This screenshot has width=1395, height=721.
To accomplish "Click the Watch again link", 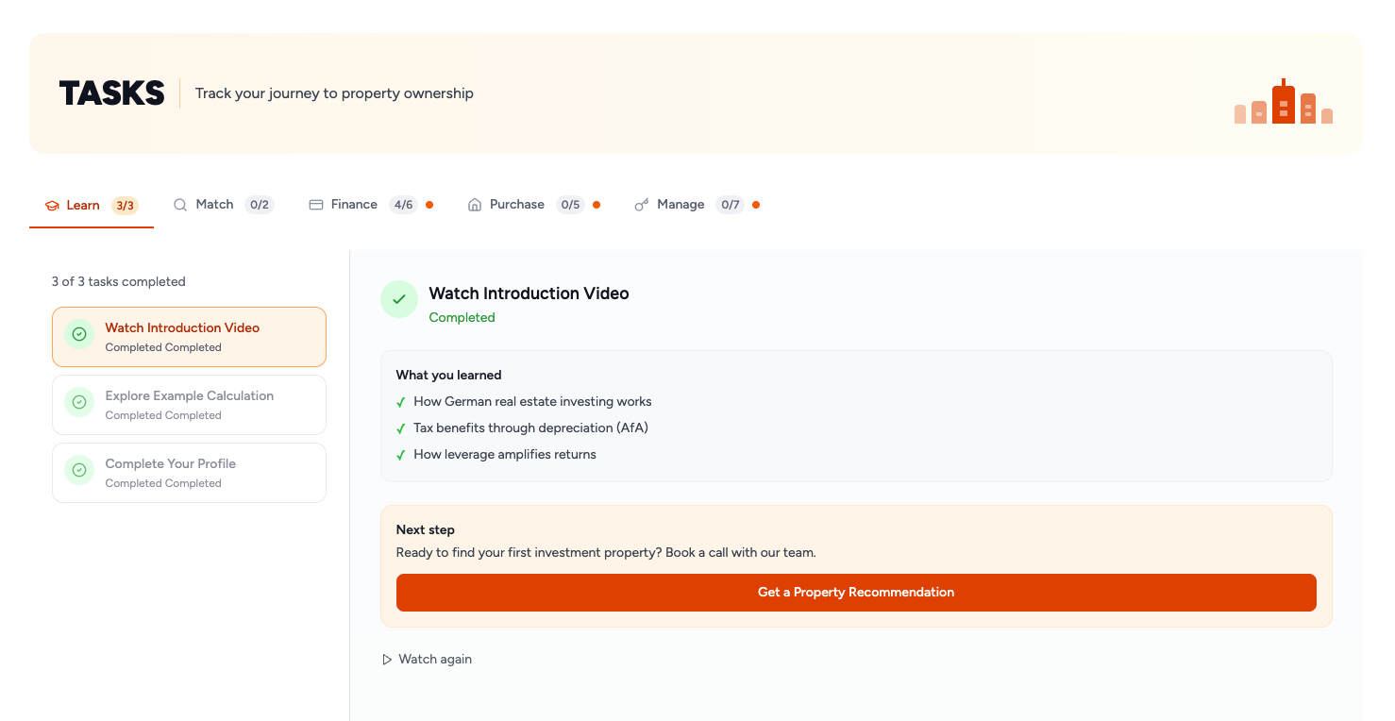I will [x=435, y=660].
